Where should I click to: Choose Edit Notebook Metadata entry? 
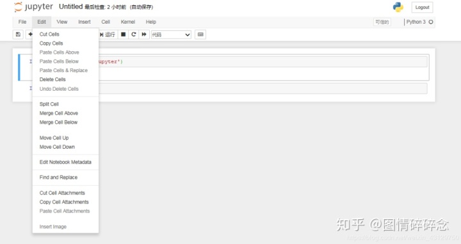65,162
